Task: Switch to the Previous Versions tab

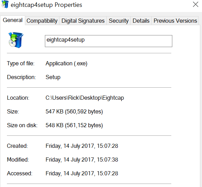Action: pyautogui.click(x=175, y=21)
